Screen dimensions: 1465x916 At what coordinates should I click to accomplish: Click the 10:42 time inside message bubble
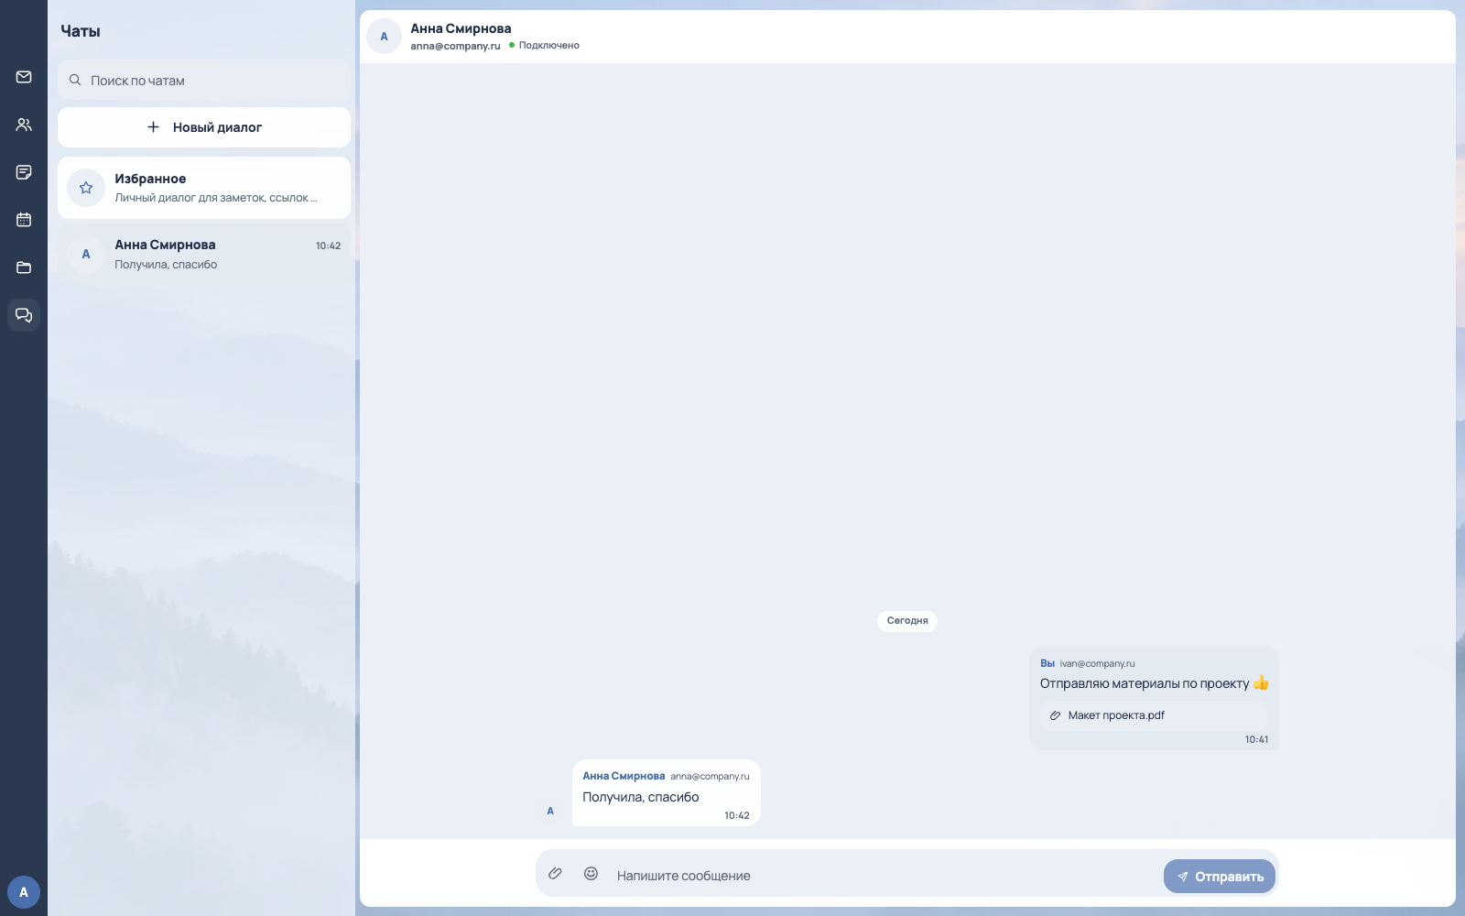736,815
